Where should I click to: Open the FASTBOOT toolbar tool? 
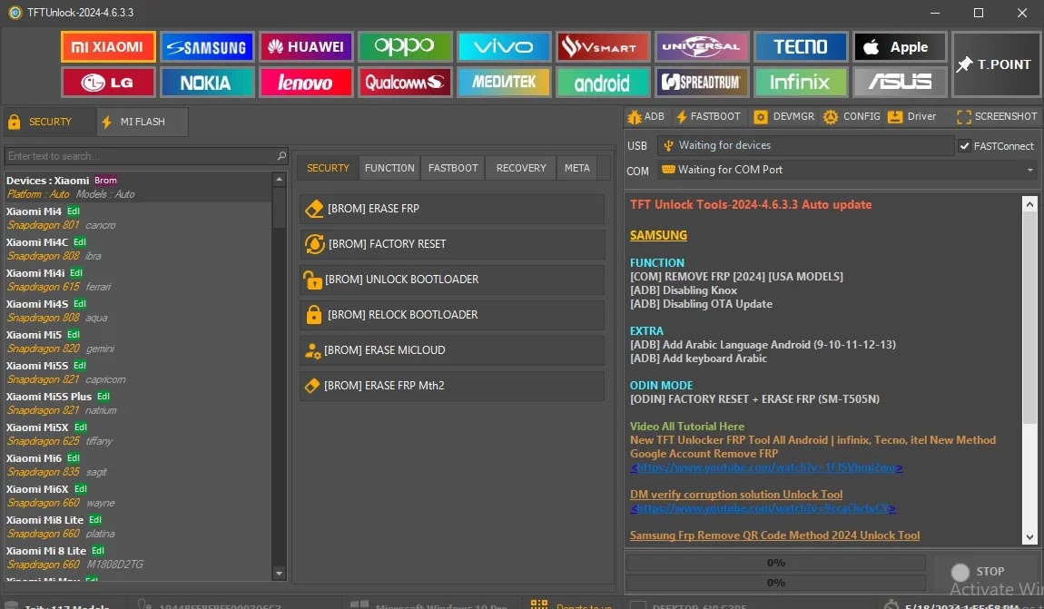[708, 116]
